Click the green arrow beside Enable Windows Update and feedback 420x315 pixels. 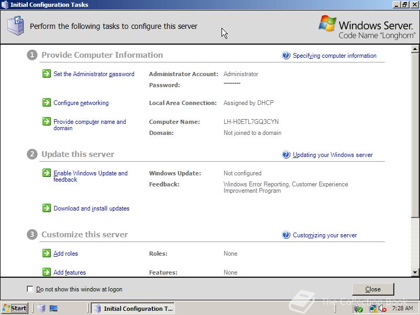pos(47,173)
